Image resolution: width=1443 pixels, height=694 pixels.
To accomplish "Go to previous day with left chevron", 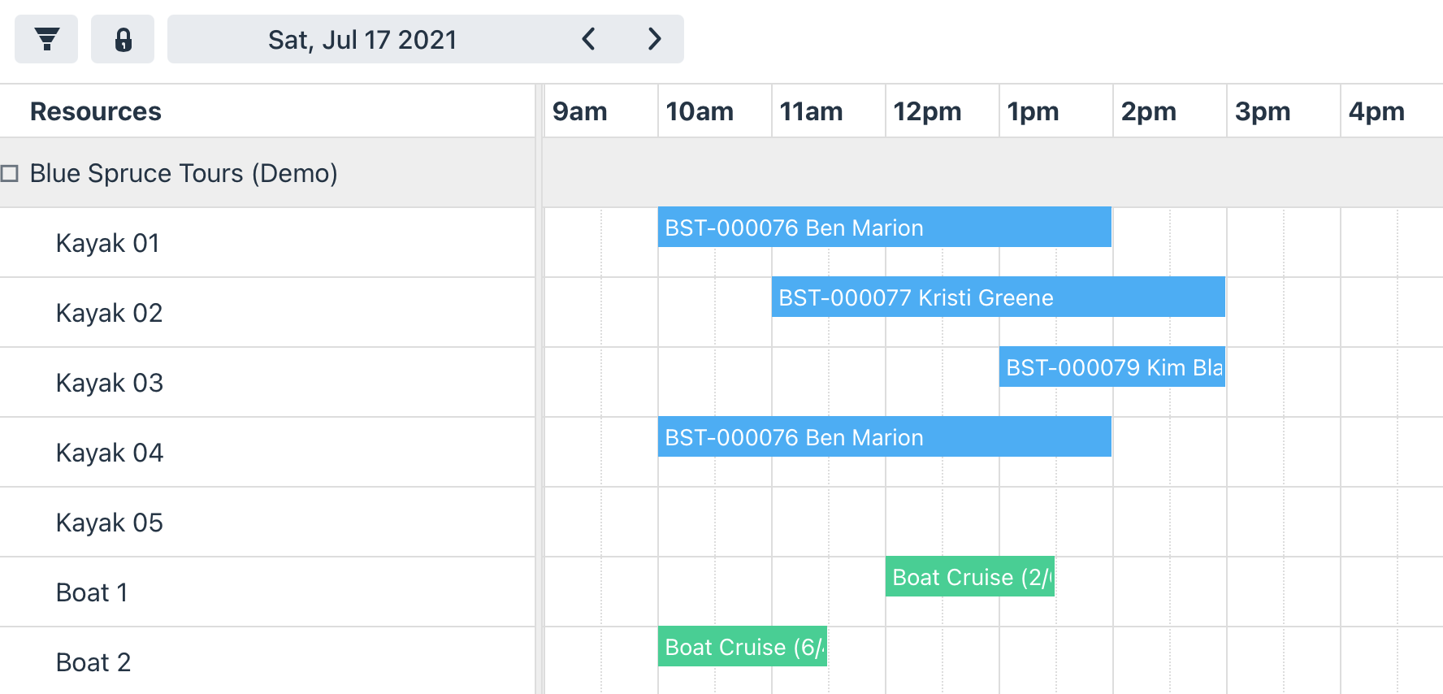I will [x=589, y=39].
